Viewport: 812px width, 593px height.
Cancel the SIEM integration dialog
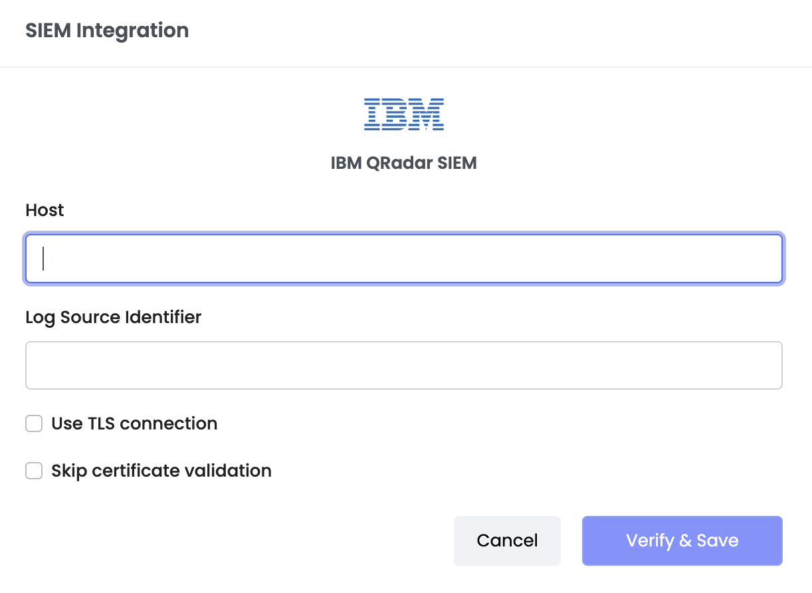tap(507, 540)
